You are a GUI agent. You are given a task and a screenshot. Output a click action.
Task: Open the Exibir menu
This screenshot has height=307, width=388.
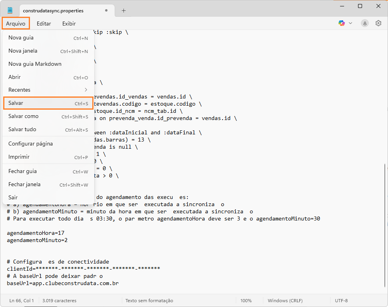(x=69, y=24)
